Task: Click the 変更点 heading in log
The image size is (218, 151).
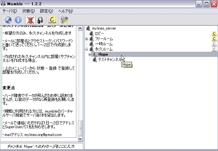Action: (x=9, y=88)
